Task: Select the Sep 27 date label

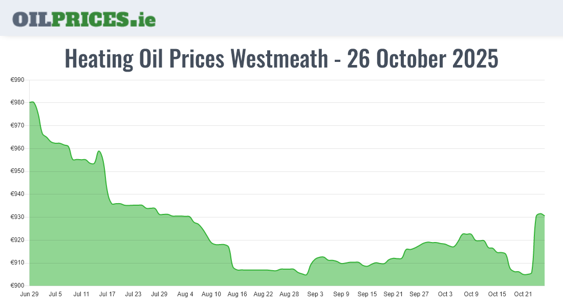Action: [419, 294]
